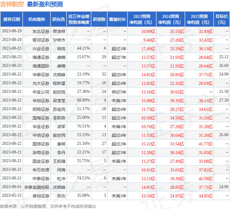The width and height of the screenshot is (230, 209).
Task: Select the 研报数 column header
Action: (99, 19)
